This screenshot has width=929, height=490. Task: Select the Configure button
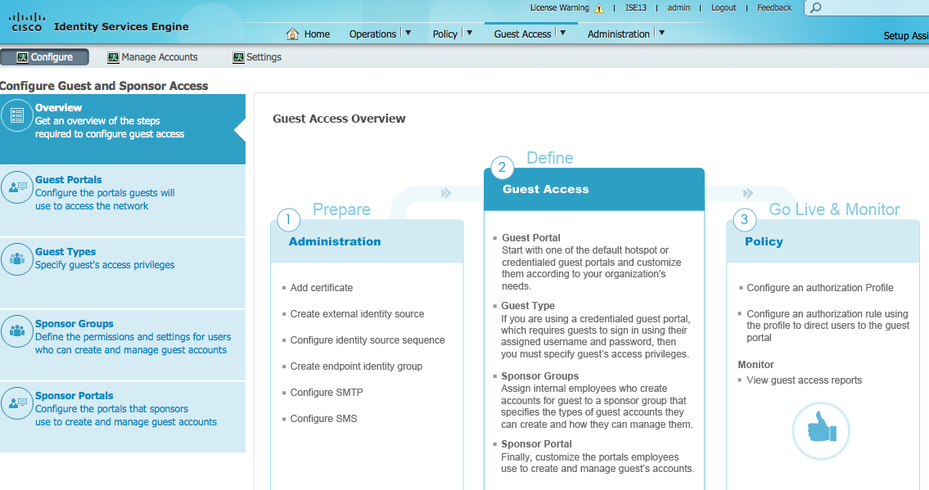[45, 57]
